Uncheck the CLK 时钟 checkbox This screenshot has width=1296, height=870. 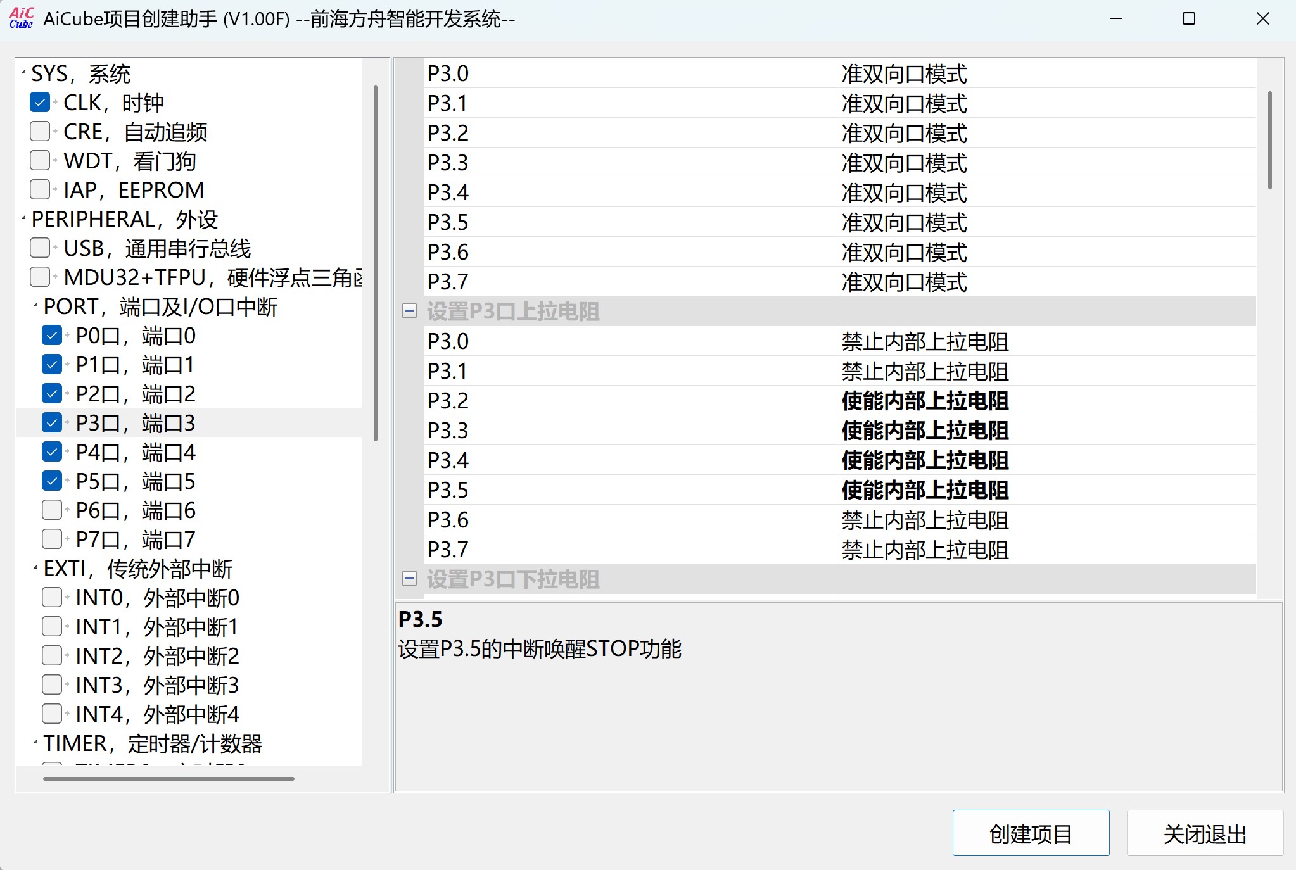click(40, 103)
